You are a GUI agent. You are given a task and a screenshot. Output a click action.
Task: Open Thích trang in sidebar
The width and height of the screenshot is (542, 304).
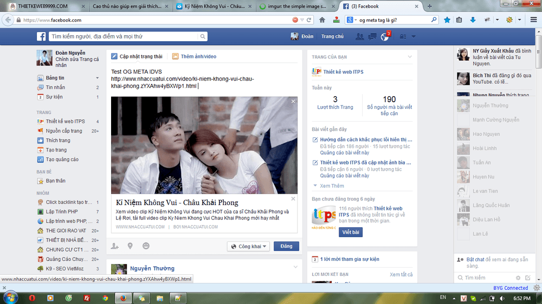click(x=58, y=141)
